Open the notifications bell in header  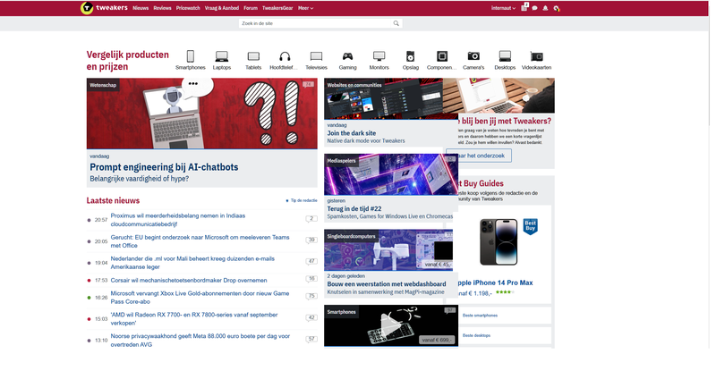pos(545,7)
